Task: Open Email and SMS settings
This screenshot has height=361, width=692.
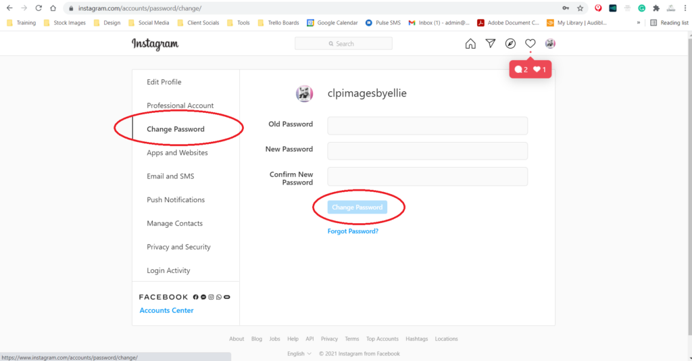Action: [170, 176]
